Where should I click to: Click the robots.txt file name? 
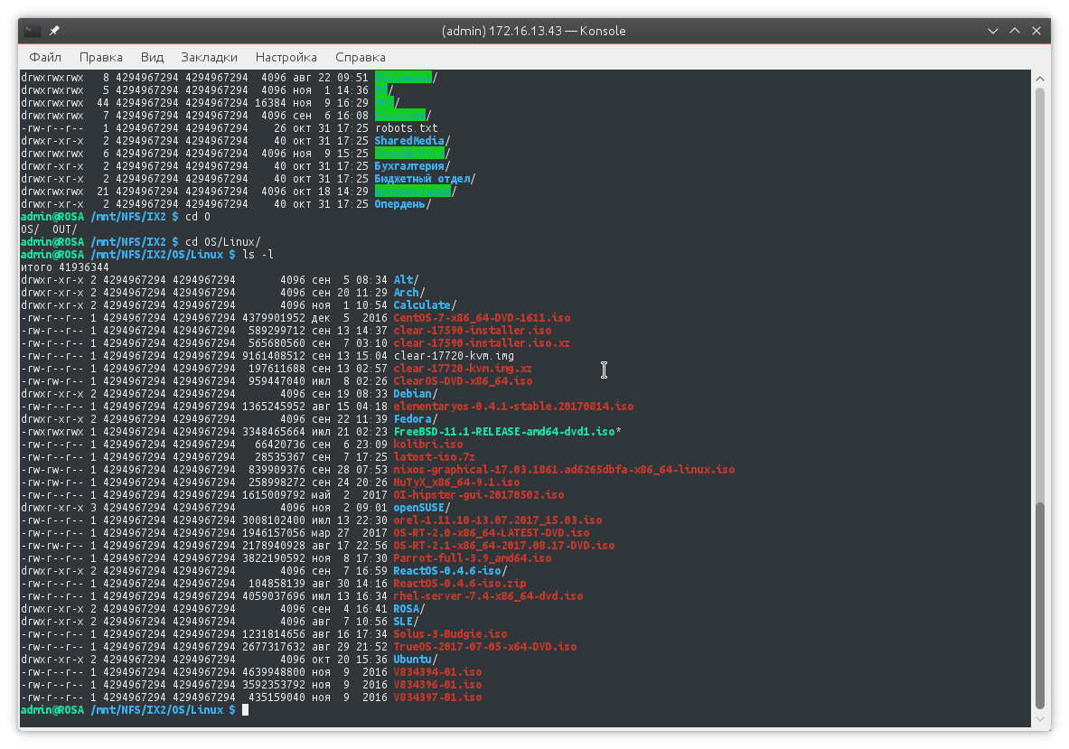pyautogui.click(x=407, y=128)
